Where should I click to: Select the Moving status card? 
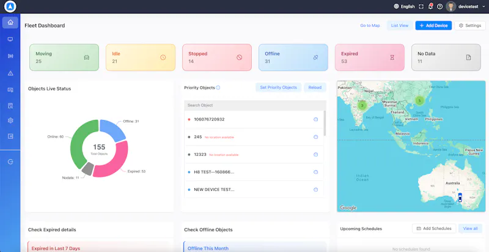pos(64,57)
